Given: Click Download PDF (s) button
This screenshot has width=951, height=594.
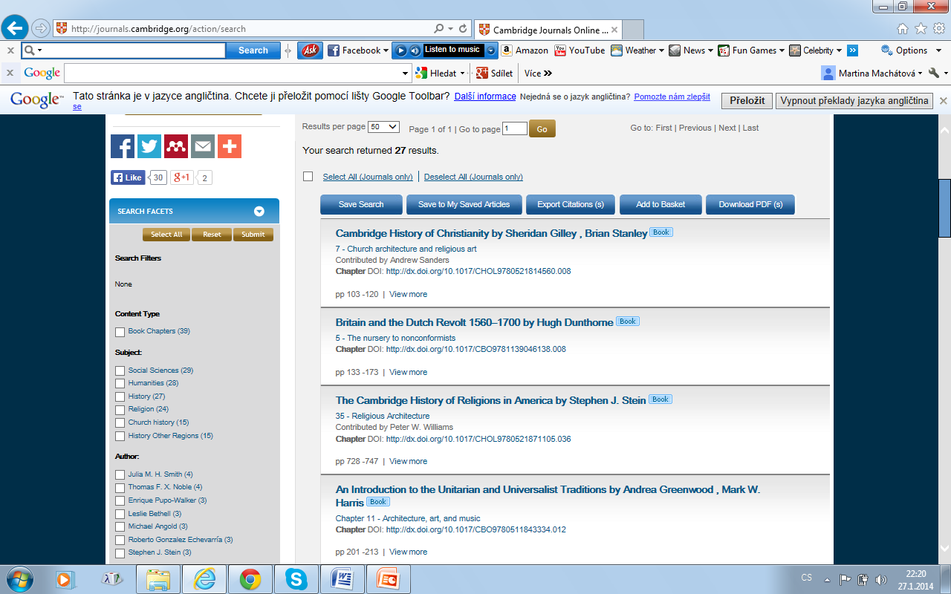Looking at the screenshot, I should point(750,204).
